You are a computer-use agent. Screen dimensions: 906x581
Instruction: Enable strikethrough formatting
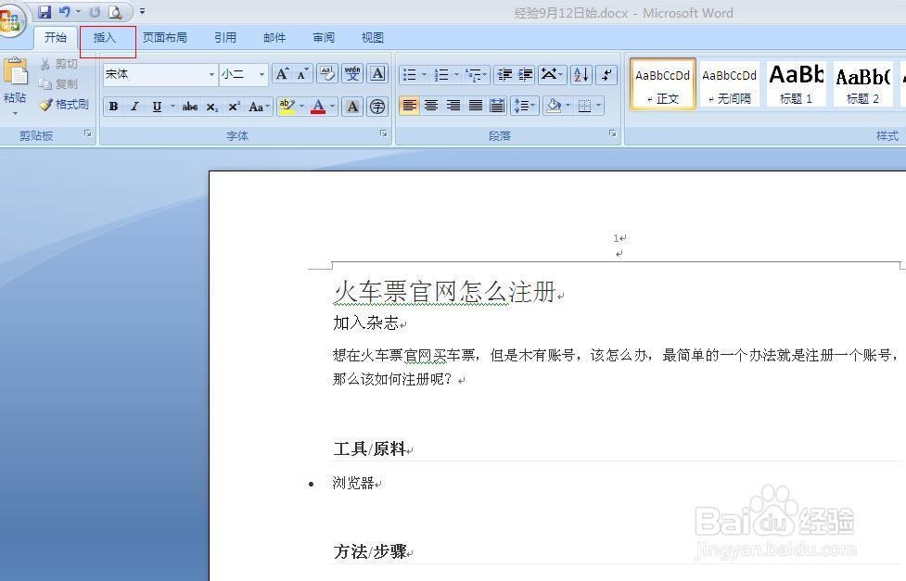[x=189, y=106]
